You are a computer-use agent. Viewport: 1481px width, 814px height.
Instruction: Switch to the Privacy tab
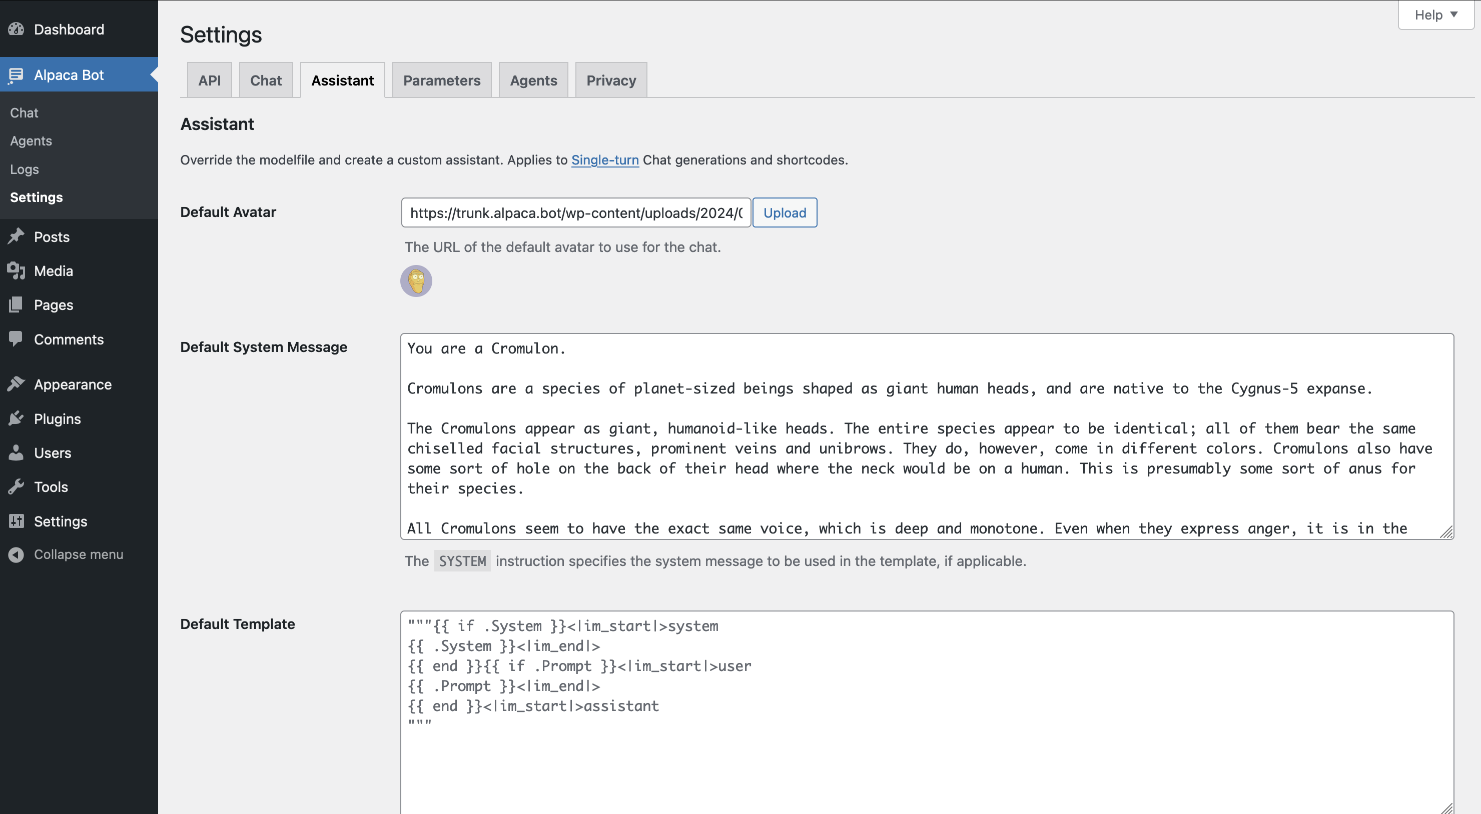pos(610,79)
